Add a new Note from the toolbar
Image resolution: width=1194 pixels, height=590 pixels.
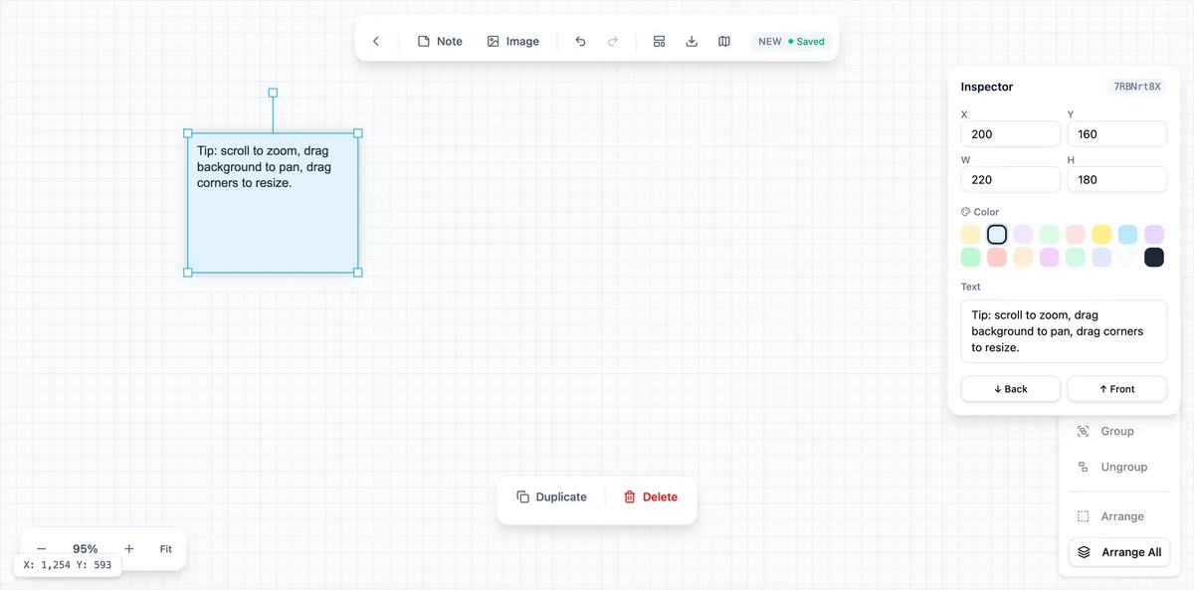point(440,42)
